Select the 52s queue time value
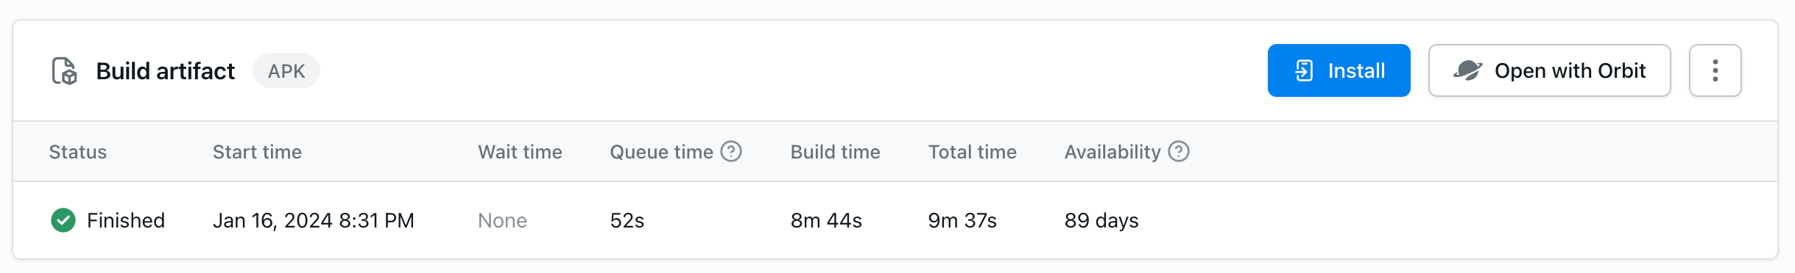Image resolution: width=1795 pixels, height=273 pixels. pyautogui.click(x=627, y=220)
